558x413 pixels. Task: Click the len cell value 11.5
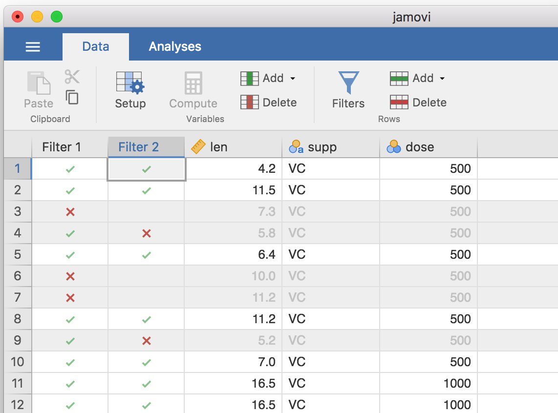pyautogui.click(x=264, y=190)
